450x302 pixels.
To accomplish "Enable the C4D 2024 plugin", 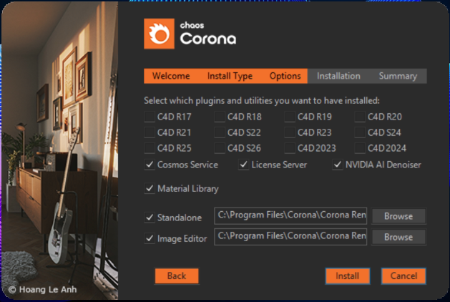I will (360, 148).
